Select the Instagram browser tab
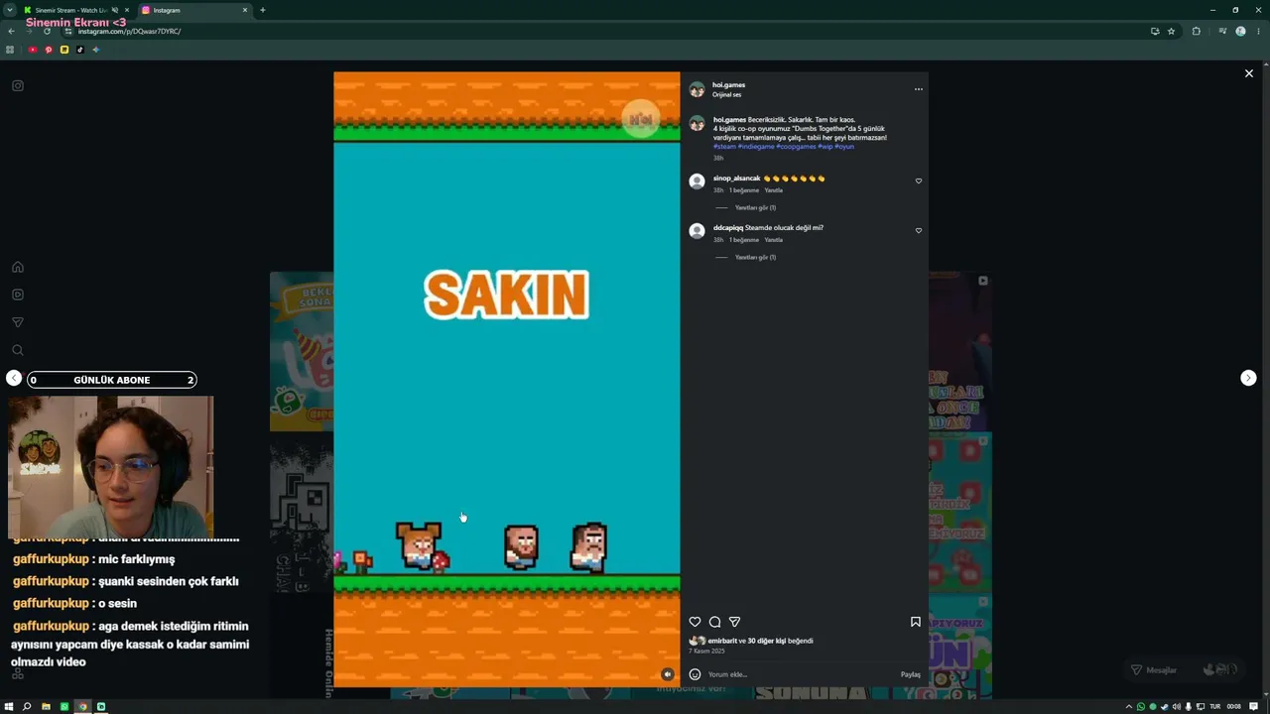 click(194, 10)
